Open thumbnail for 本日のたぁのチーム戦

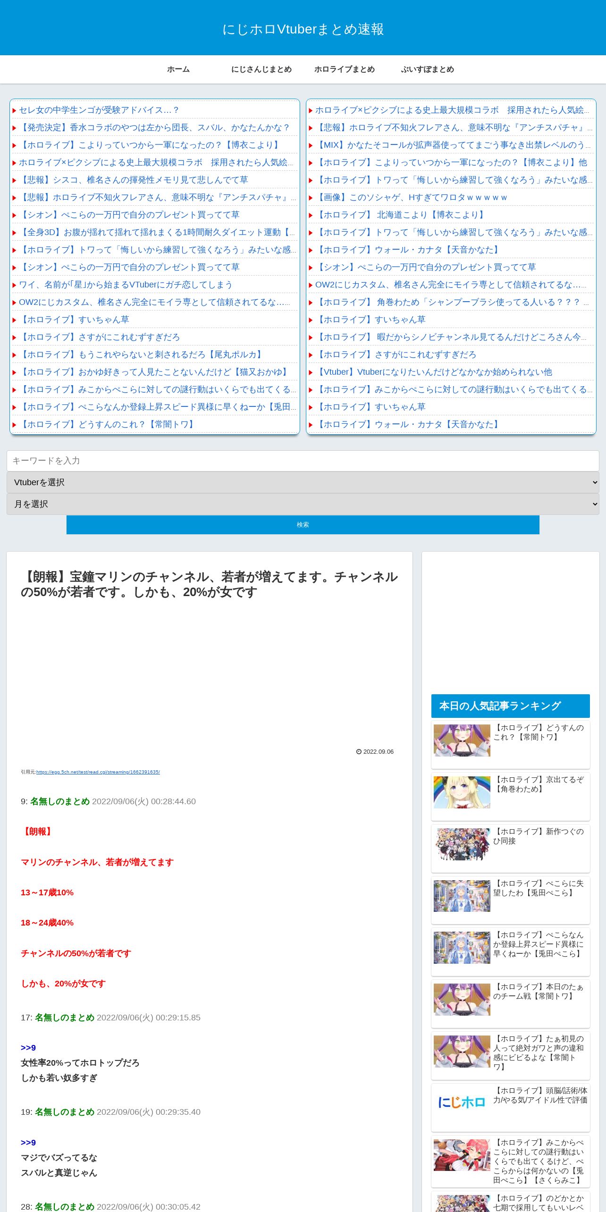coord(462,1000)
